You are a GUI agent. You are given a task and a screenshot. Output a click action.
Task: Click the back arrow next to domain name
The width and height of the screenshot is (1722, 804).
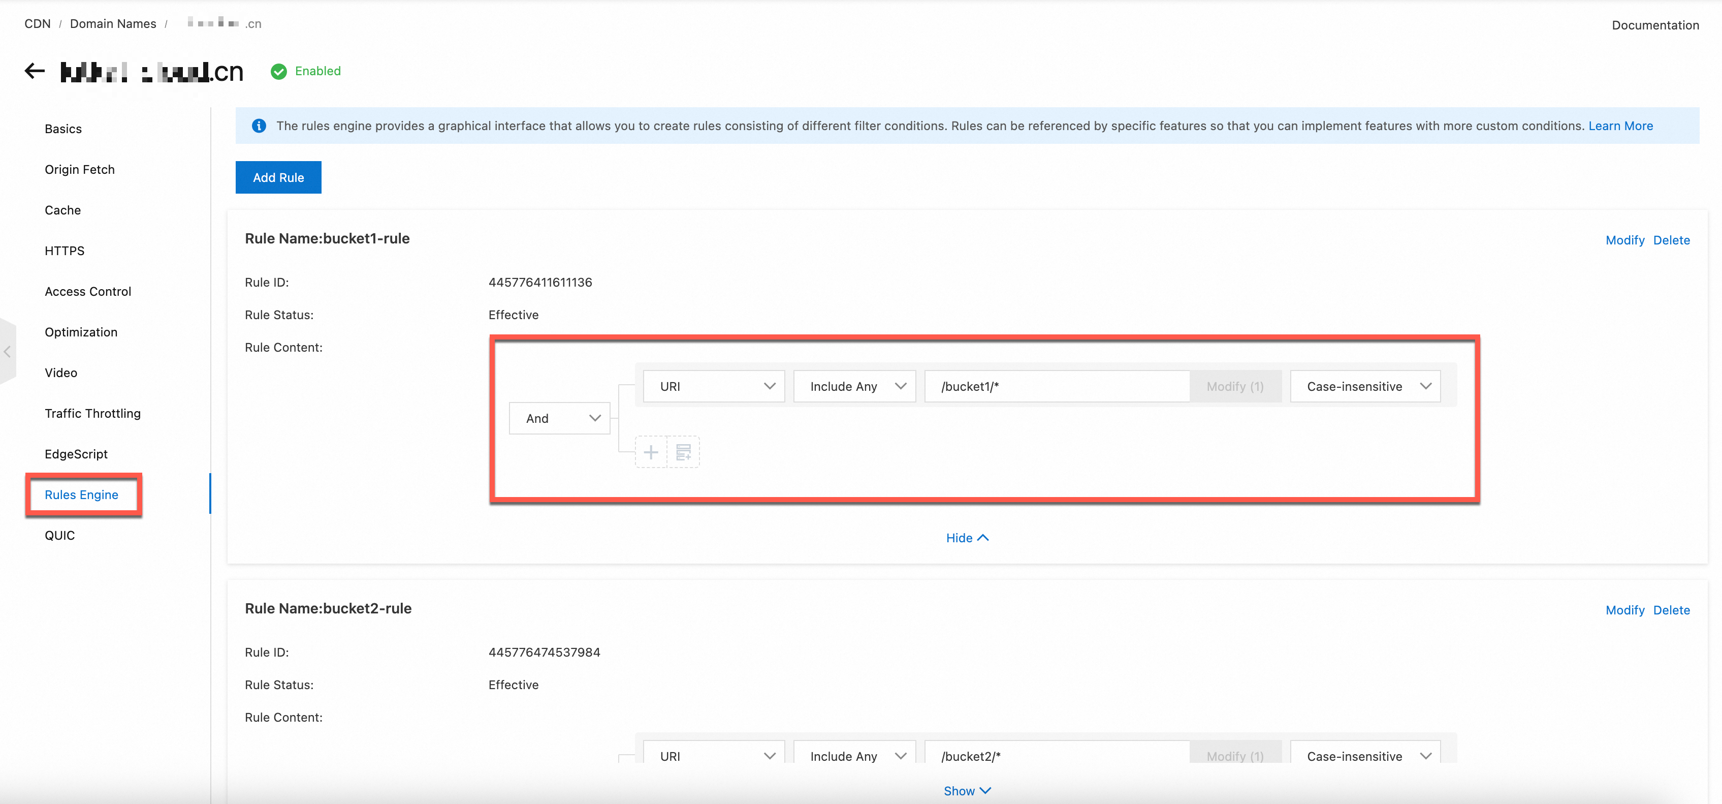pos(35,71)
